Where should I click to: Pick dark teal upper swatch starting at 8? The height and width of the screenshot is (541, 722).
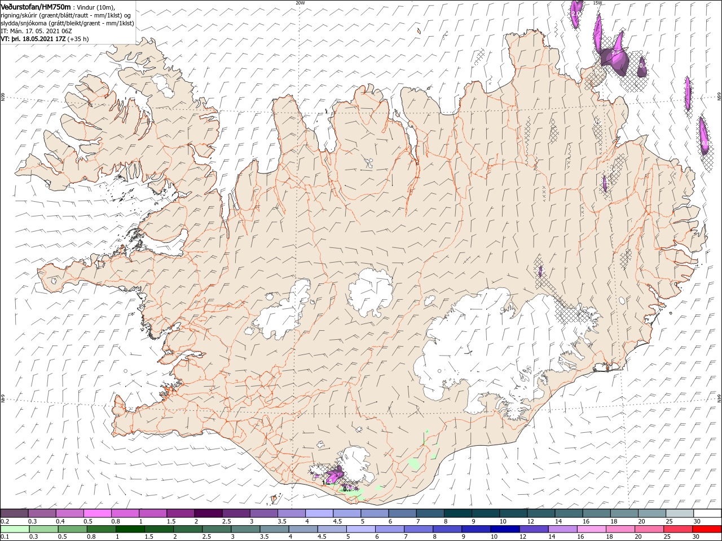click(458, 513)
